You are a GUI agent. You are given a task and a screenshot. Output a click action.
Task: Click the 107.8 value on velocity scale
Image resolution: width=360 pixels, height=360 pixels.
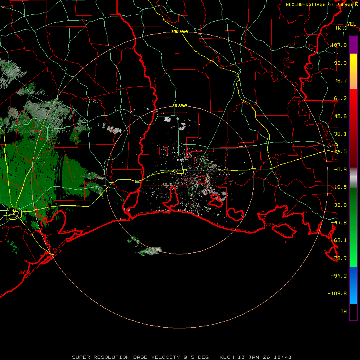(339, 45)
